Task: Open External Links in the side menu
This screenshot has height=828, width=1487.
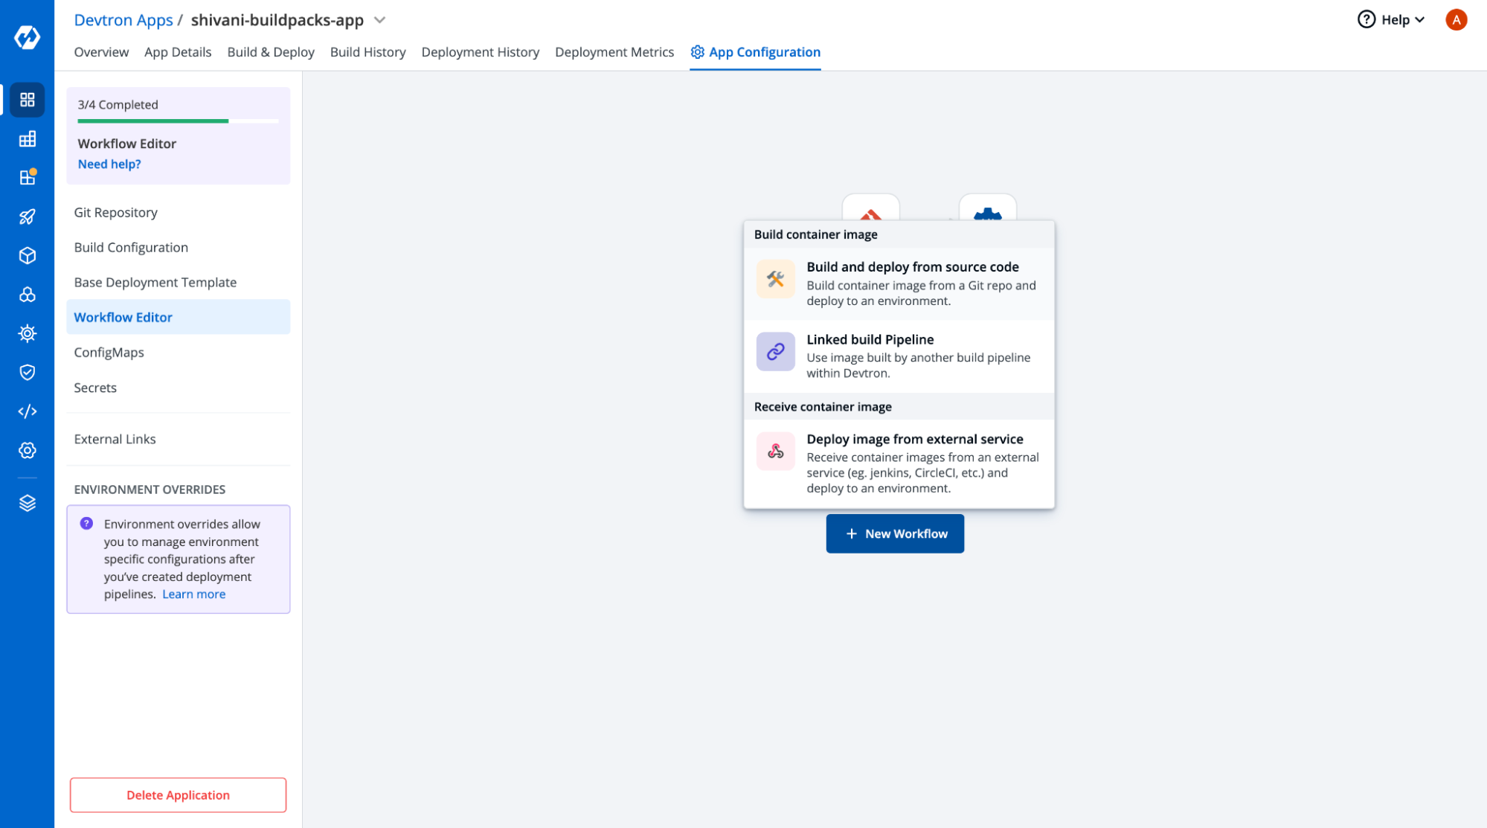Action: (x=178, y=440)
